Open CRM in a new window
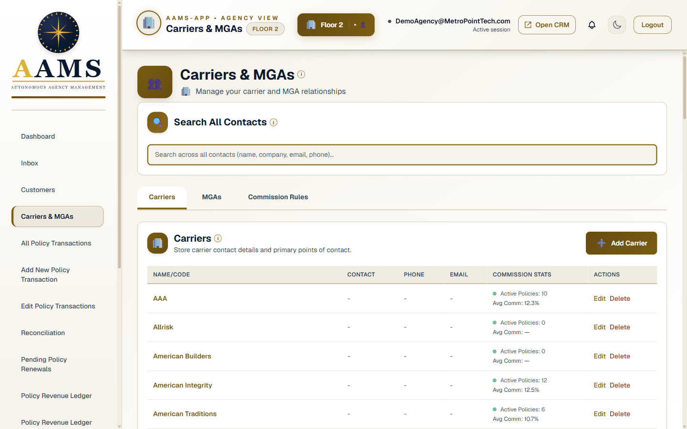 click(x=547, y=25)
